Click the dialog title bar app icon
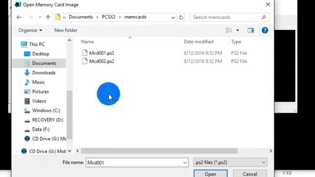 coord(18,4)
